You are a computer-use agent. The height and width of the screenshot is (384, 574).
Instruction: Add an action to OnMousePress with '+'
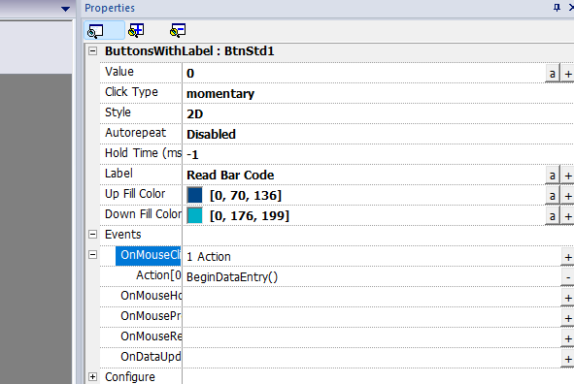(568, 318)
